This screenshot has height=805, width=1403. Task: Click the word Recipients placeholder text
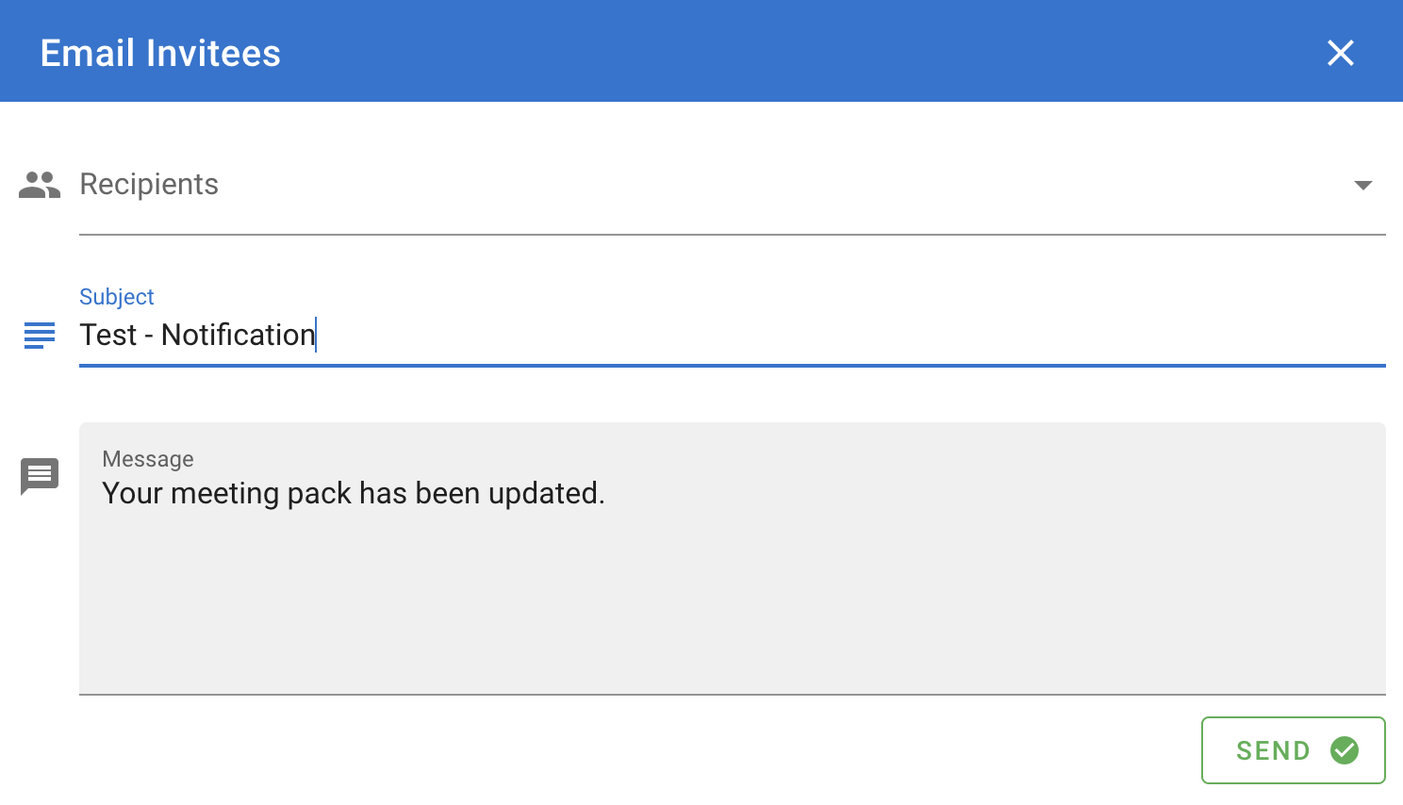pyautogui.click(x=149, y=185)
